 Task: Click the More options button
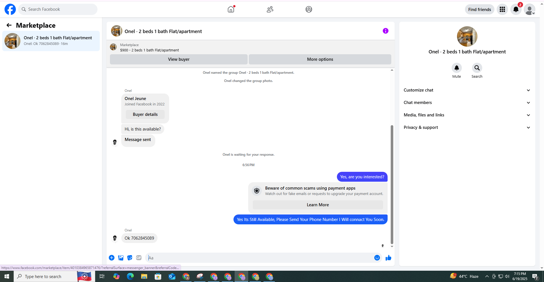click(x=320, y=59)
